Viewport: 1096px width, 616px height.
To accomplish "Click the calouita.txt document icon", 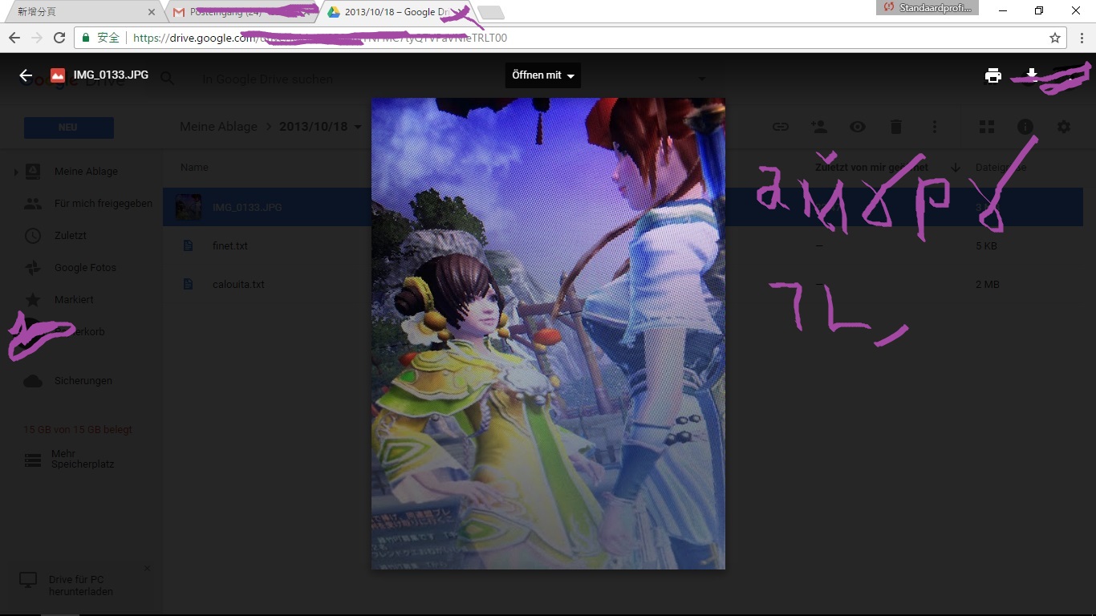I will click(189, 284).
